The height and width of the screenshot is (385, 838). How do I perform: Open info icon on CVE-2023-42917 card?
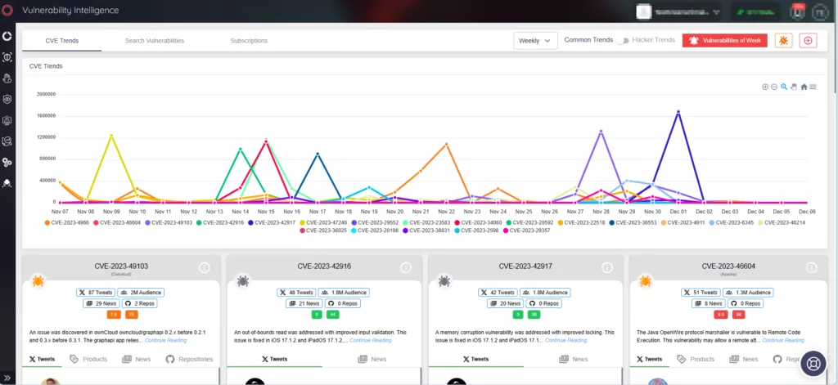[x=607, y=267]
